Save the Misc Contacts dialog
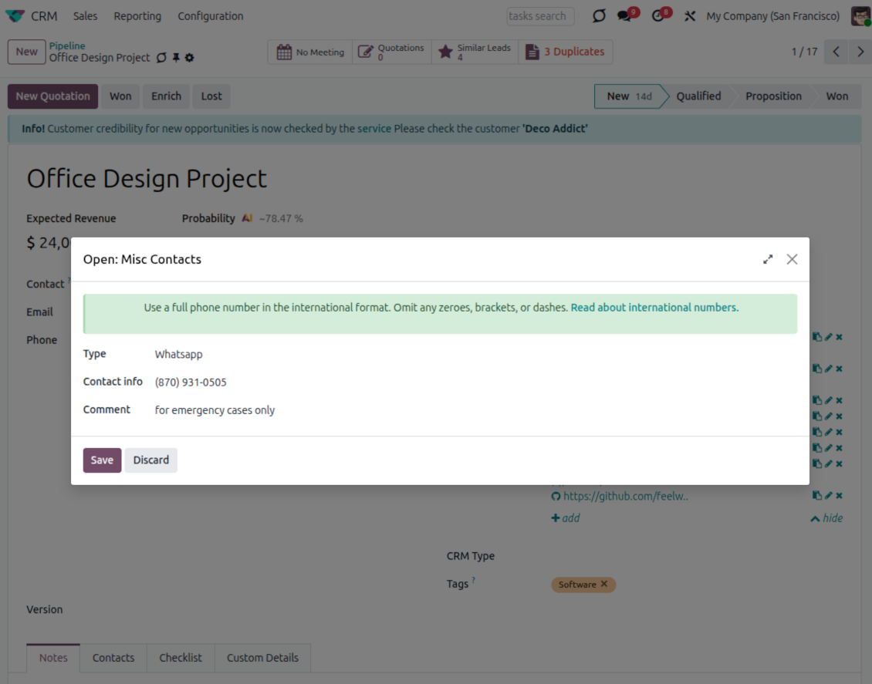The width and height of the screenshot is (872, 684). point(102,460)
